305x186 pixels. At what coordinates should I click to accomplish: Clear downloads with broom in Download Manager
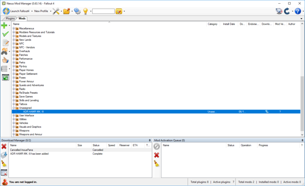[4, 164]
